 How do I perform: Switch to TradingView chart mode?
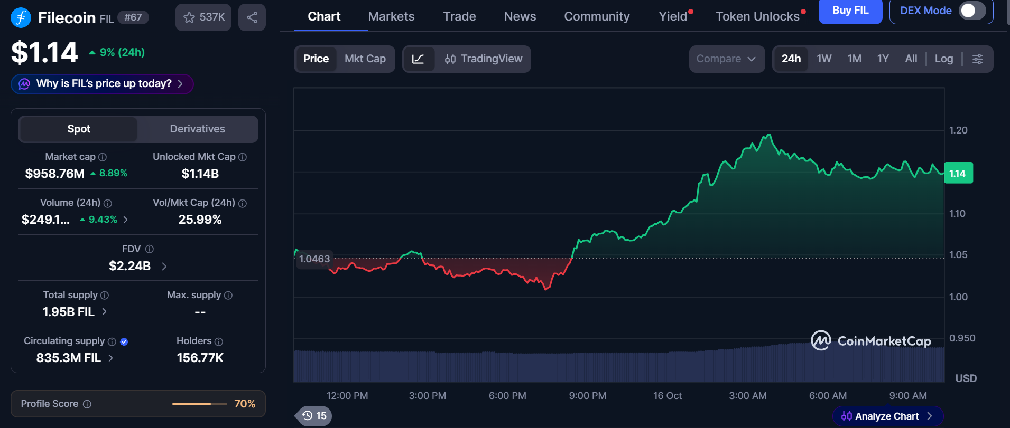point(484,59)
